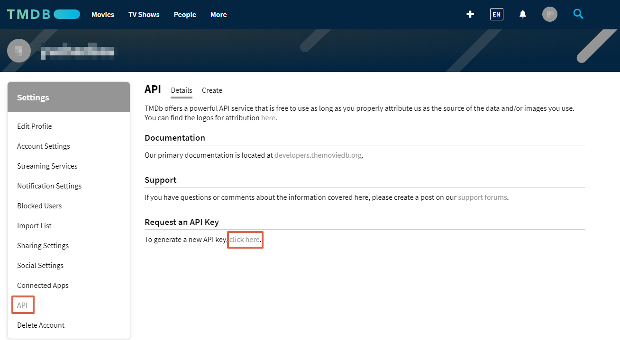
Task: Open the developers.themoviedb.org link
Action: click(x=318, y=155)
